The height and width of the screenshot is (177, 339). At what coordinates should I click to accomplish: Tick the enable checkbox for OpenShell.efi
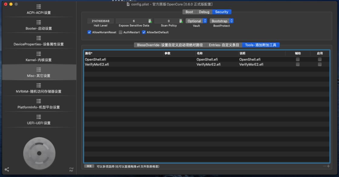coord(320,59)
